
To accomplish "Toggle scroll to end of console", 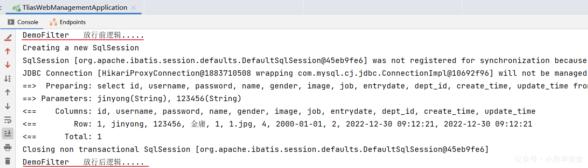I will (8, 133).
